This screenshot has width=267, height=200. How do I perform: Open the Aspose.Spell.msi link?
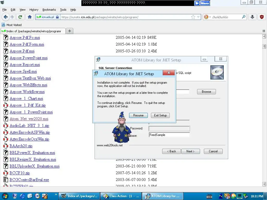[x=23, y=71]
